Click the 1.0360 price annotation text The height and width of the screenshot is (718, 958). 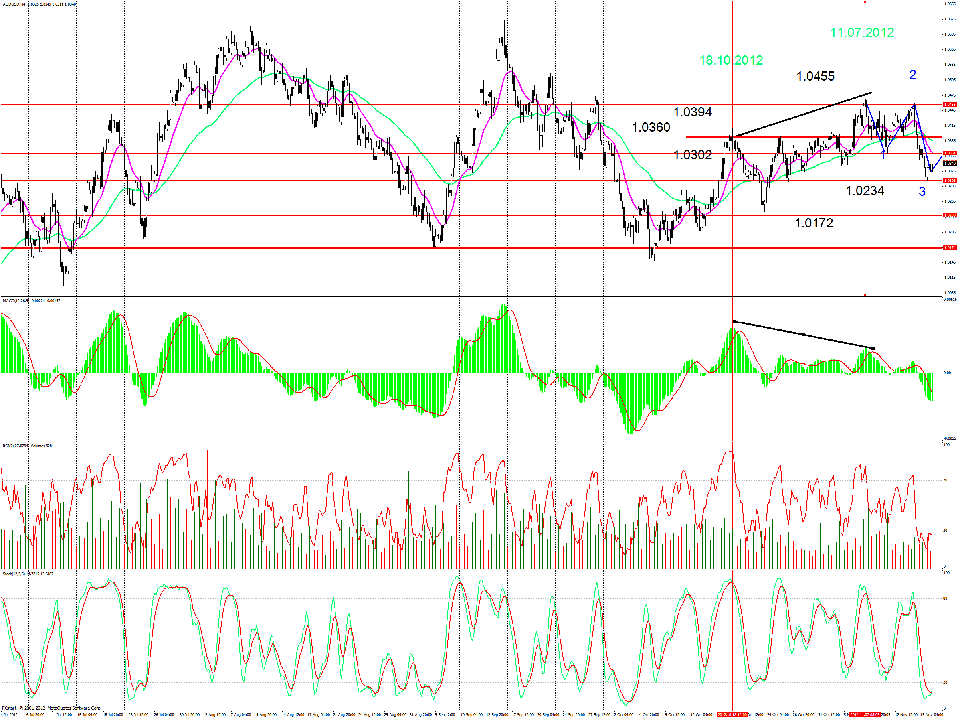(651, 127)
